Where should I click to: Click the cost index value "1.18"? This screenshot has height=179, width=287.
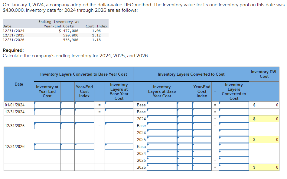point(96,40)
